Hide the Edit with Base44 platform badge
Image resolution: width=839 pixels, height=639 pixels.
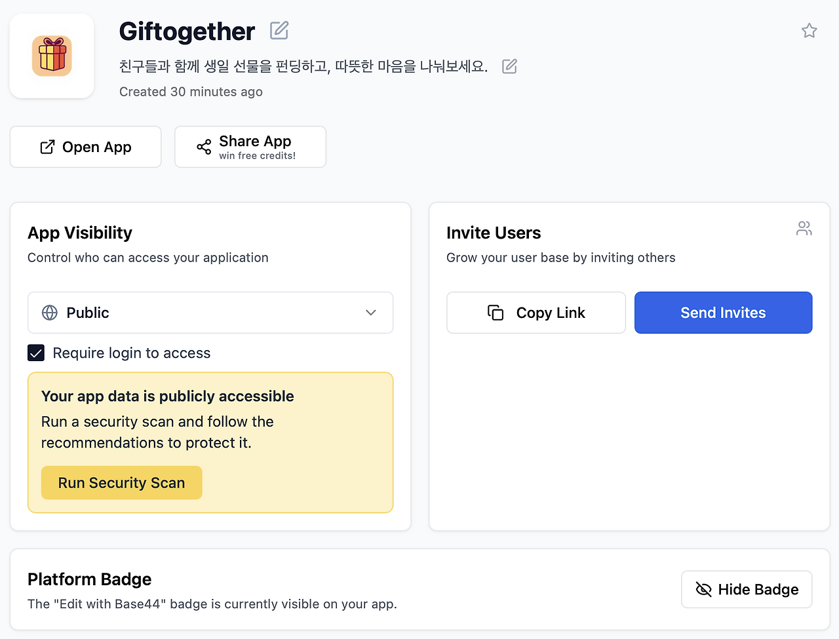coord(746,589)
